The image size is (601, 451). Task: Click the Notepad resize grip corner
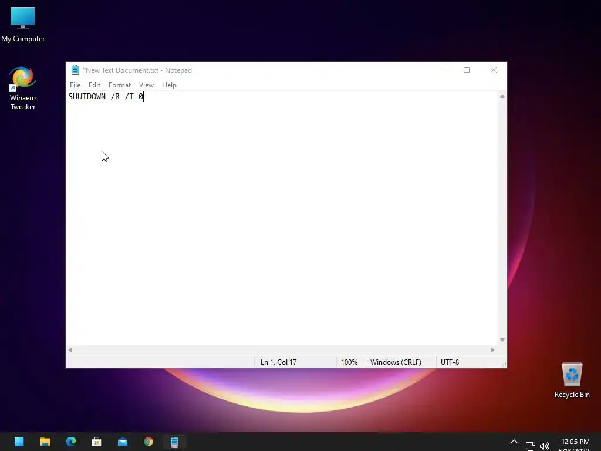[503, 365]
